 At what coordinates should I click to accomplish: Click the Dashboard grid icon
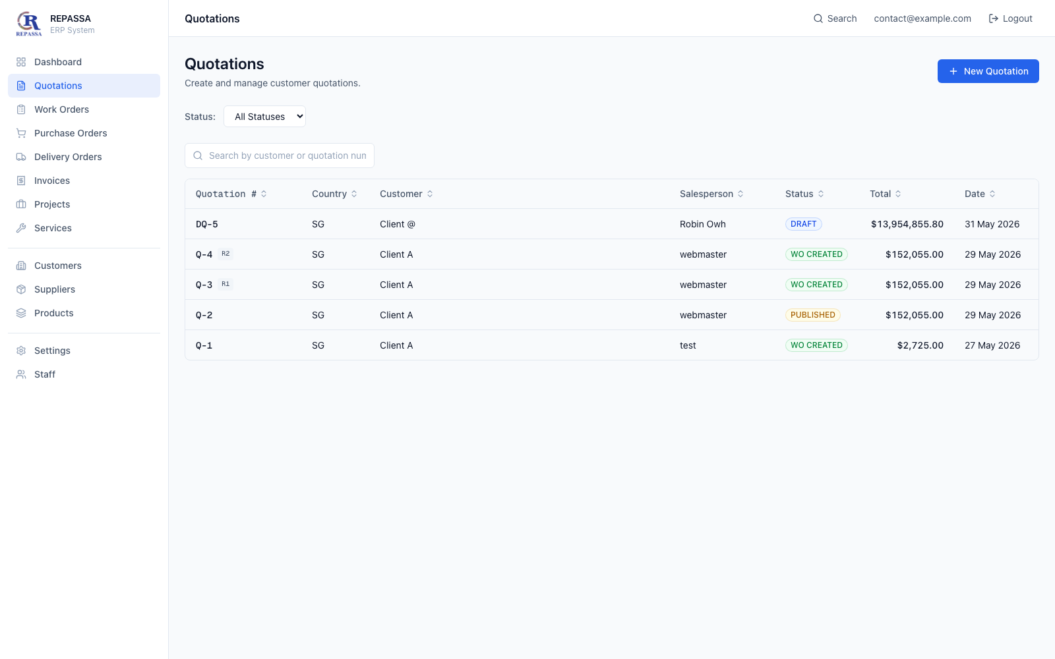click(x=21, y=62)
